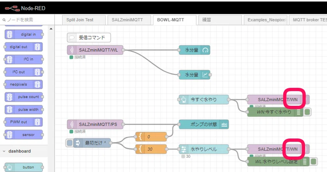Trigger the 最初だけ inject button
Viewport: 327px width, 172px height.
tap(70, 143)
